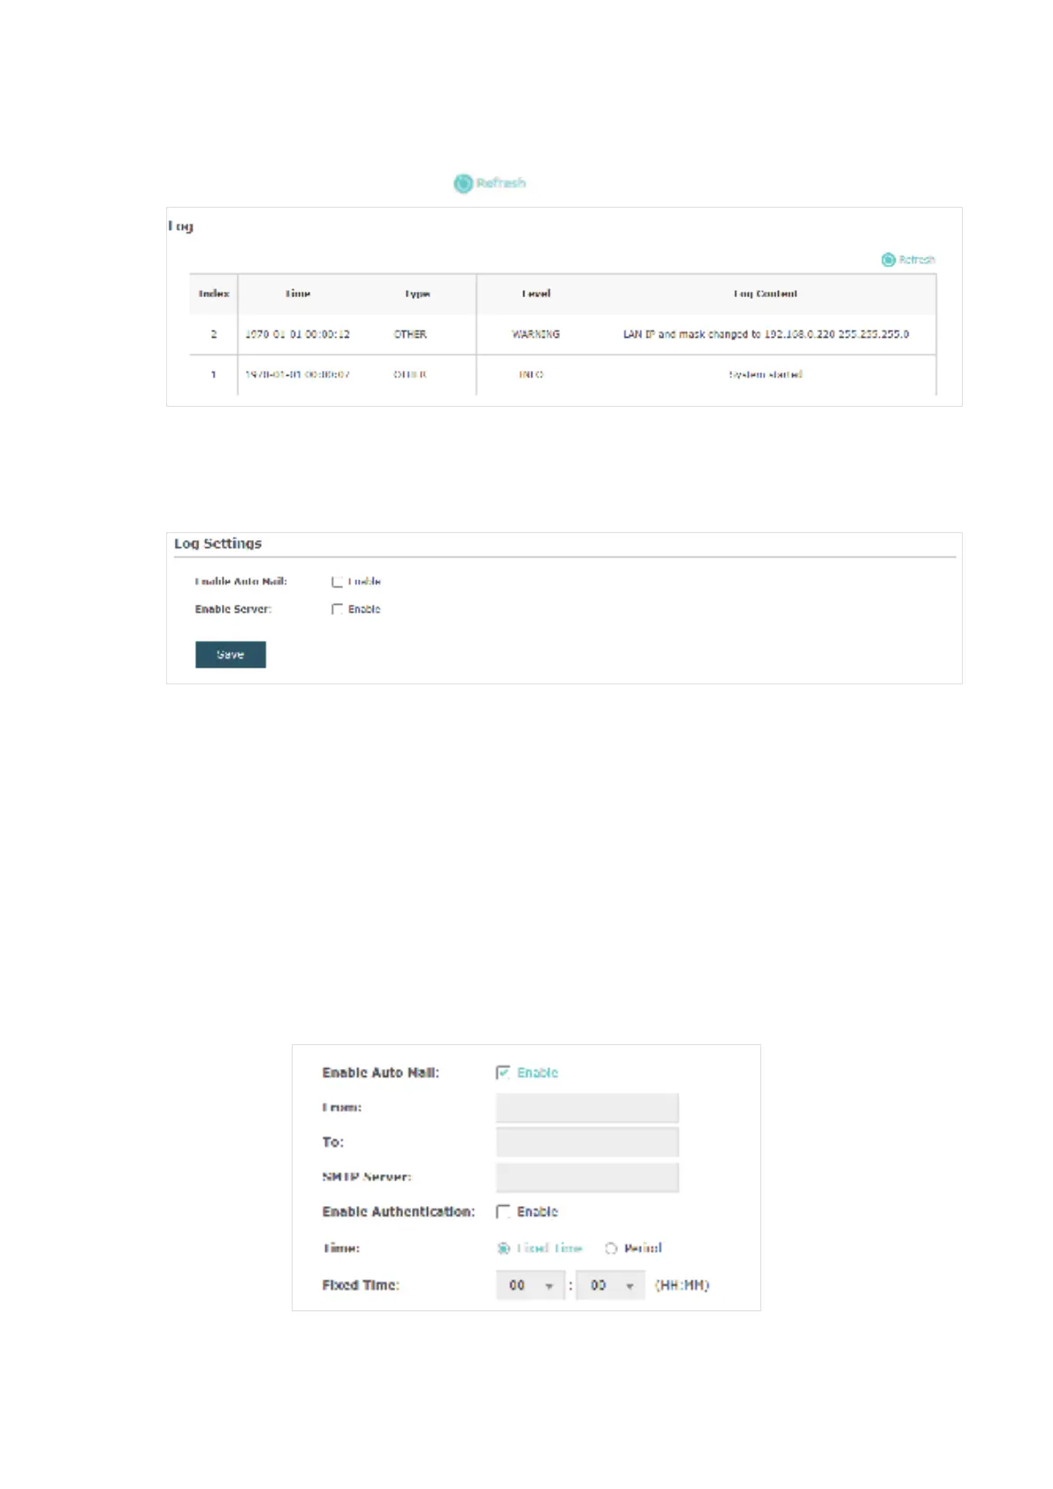Screen dimensions: 1053x1489
Task: Click the Level column header
Action: click(536, 294)
